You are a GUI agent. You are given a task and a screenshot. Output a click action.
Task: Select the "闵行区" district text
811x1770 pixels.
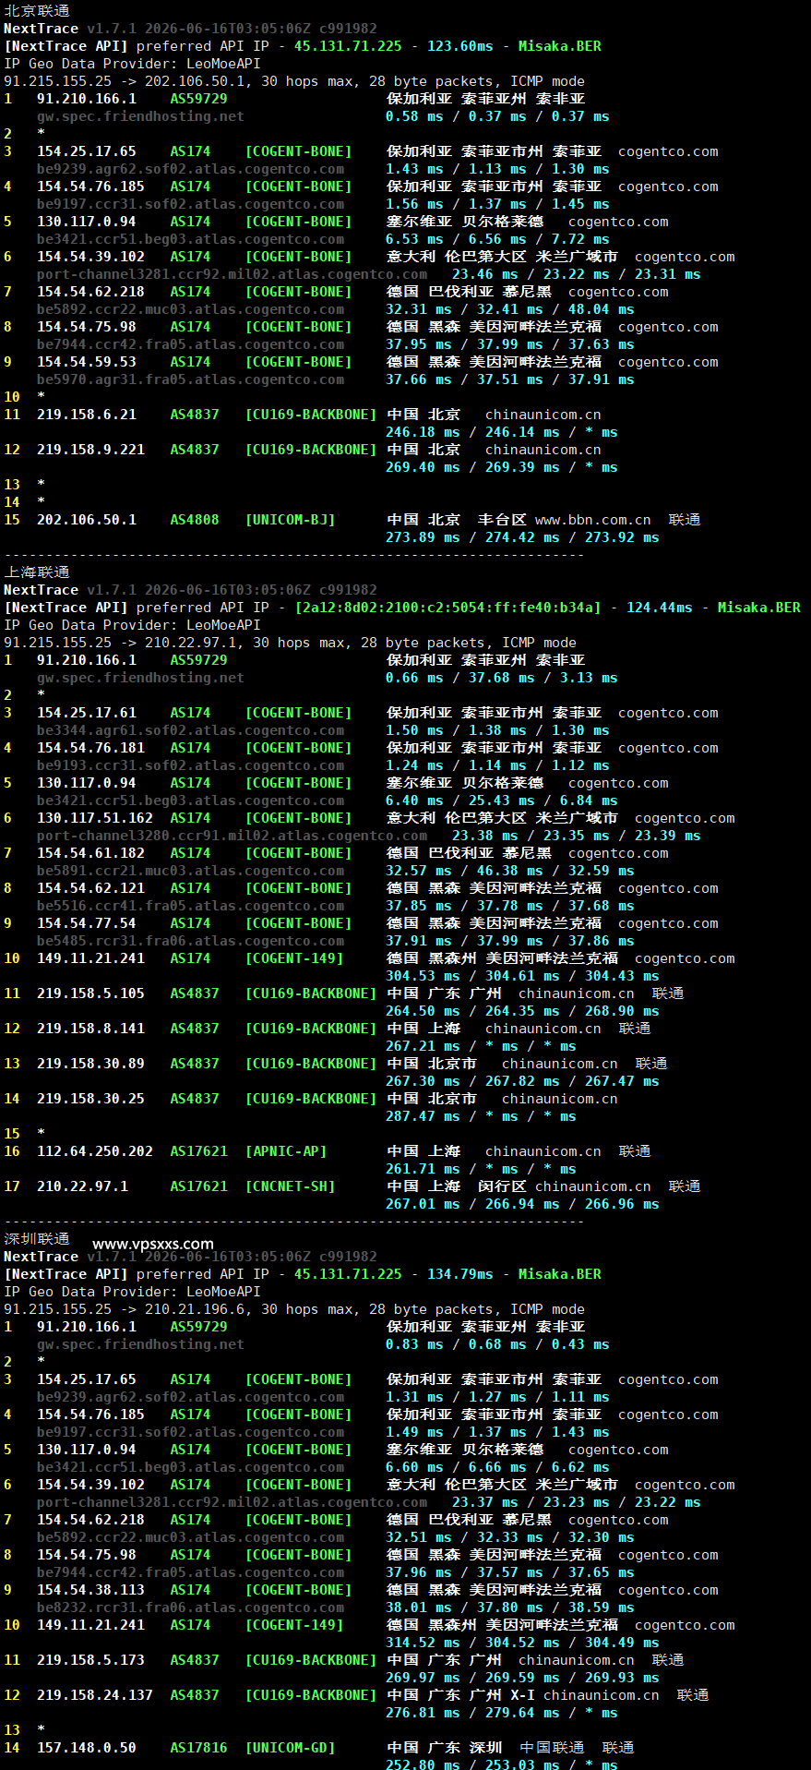tap(502, 1186)
